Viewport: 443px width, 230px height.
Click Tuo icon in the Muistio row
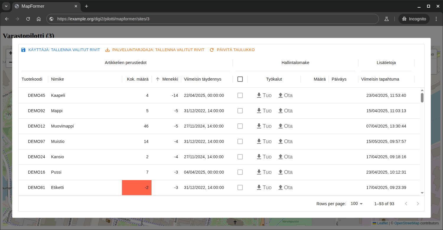coord(259,141)
